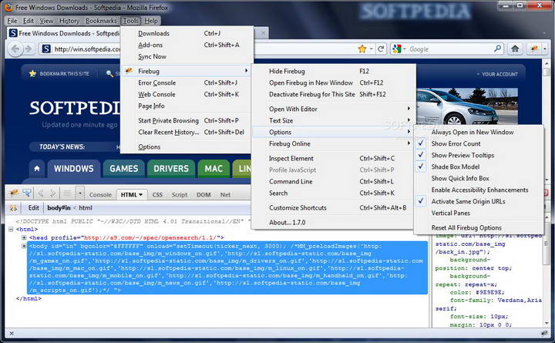
Task: Open the DRIVERS site tab
Action: tap(171, 169)
